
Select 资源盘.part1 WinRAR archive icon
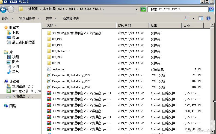(x=49, y=117)
